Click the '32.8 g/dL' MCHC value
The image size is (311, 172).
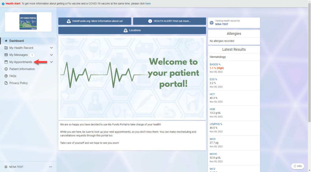pos(215,158)
